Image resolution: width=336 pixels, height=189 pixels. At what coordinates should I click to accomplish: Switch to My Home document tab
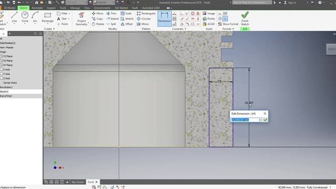(78, 182)
